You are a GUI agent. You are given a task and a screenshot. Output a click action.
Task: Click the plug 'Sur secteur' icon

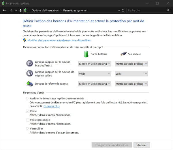[123, 54]
